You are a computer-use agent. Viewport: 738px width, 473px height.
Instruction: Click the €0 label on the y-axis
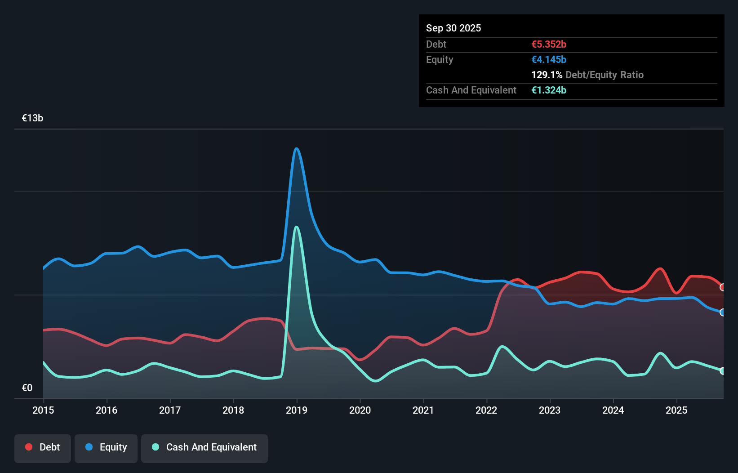27,387
